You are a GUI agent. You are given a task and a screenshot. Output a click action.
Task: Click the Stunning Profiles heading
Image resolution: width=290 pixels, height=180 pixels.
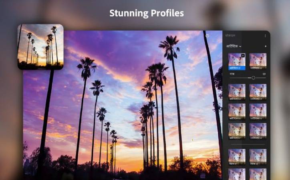click(x=147, y=13)
